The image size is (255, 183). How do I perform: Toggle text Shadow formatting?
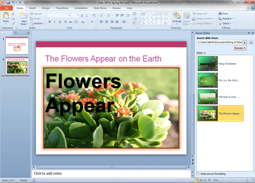point(65,22)
